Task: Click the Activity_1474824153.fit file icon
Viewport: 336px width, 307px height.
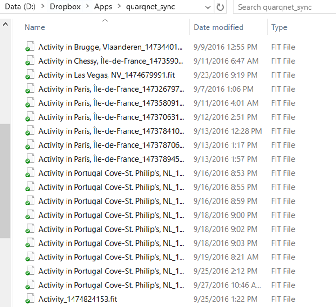Action: [29, 299]
